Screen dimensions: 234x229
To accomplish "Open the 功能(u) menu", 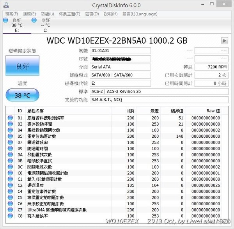I will [48, 14].
